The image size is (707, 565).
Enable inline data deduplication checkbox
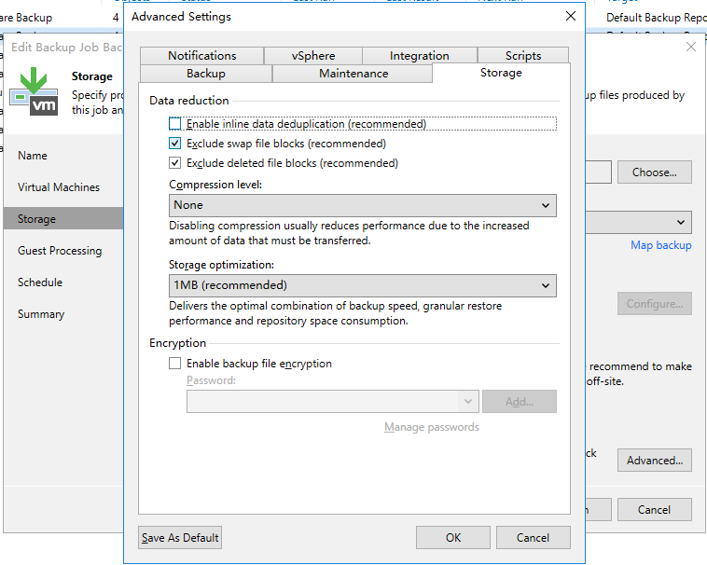[175, 124]
